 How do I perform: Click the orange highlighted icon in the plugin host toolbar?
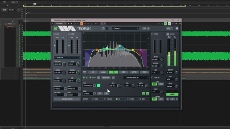[82, 24]
